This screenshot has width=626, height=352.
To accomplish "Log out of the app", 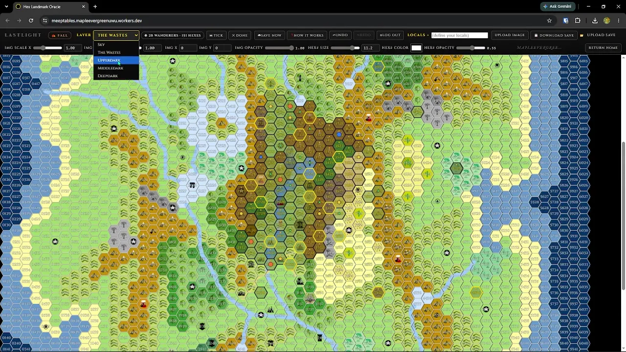I will [x=390, y=35].
